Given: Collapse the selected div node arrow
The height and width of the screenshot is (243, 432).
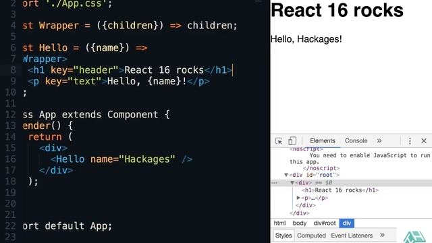Looking at the screenshot, I should click(292, 183).
